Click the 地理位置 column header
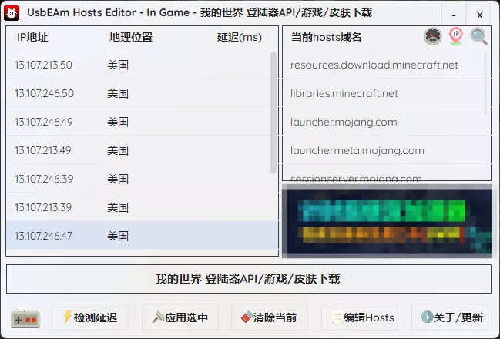 point(131,37)
